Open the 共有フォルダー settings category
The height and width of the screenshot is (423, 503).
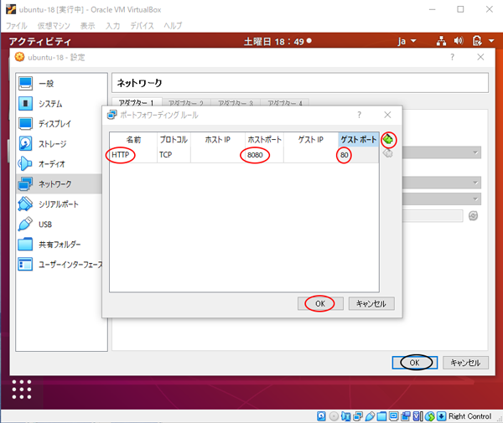coord(59,245)
